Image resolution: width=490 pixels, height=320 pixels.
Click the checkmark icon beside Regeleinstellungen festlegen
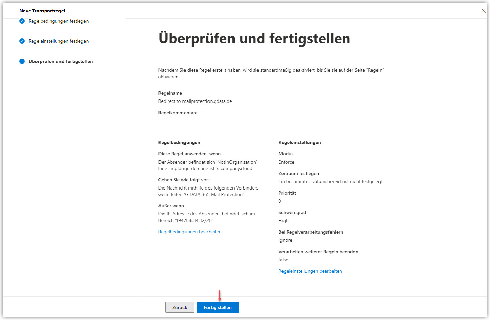tap(22, 41)
